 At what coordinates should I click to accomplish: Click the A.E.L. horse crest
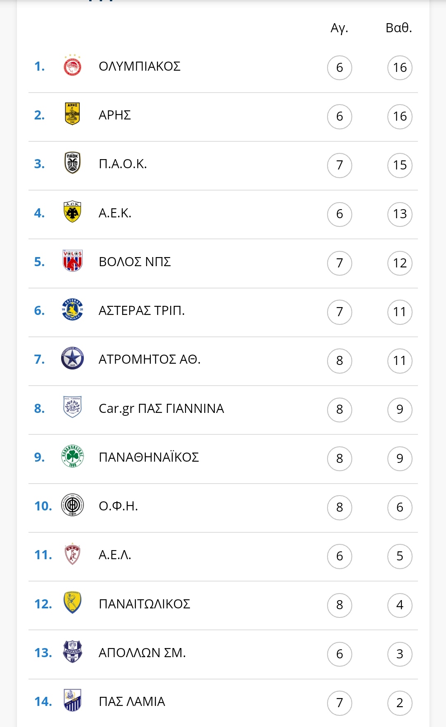(x=72, y=554)
